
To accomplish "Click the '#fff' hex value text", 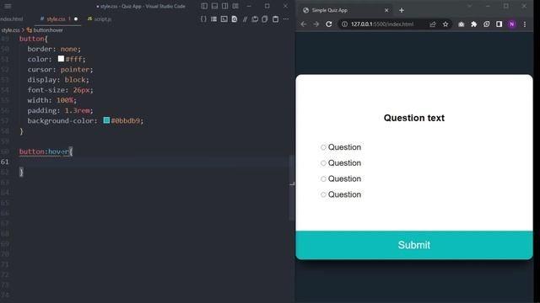I will (x=73, y=59).
